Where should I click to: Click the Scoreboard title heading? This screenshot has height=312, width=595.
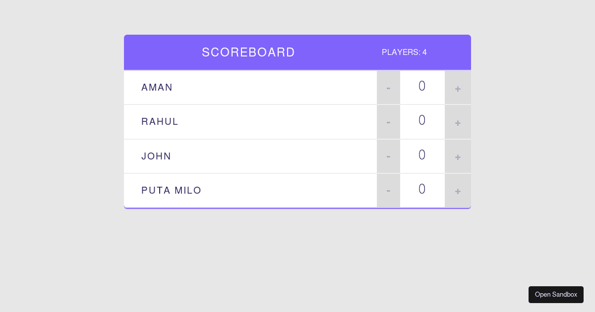click(248, 52)
